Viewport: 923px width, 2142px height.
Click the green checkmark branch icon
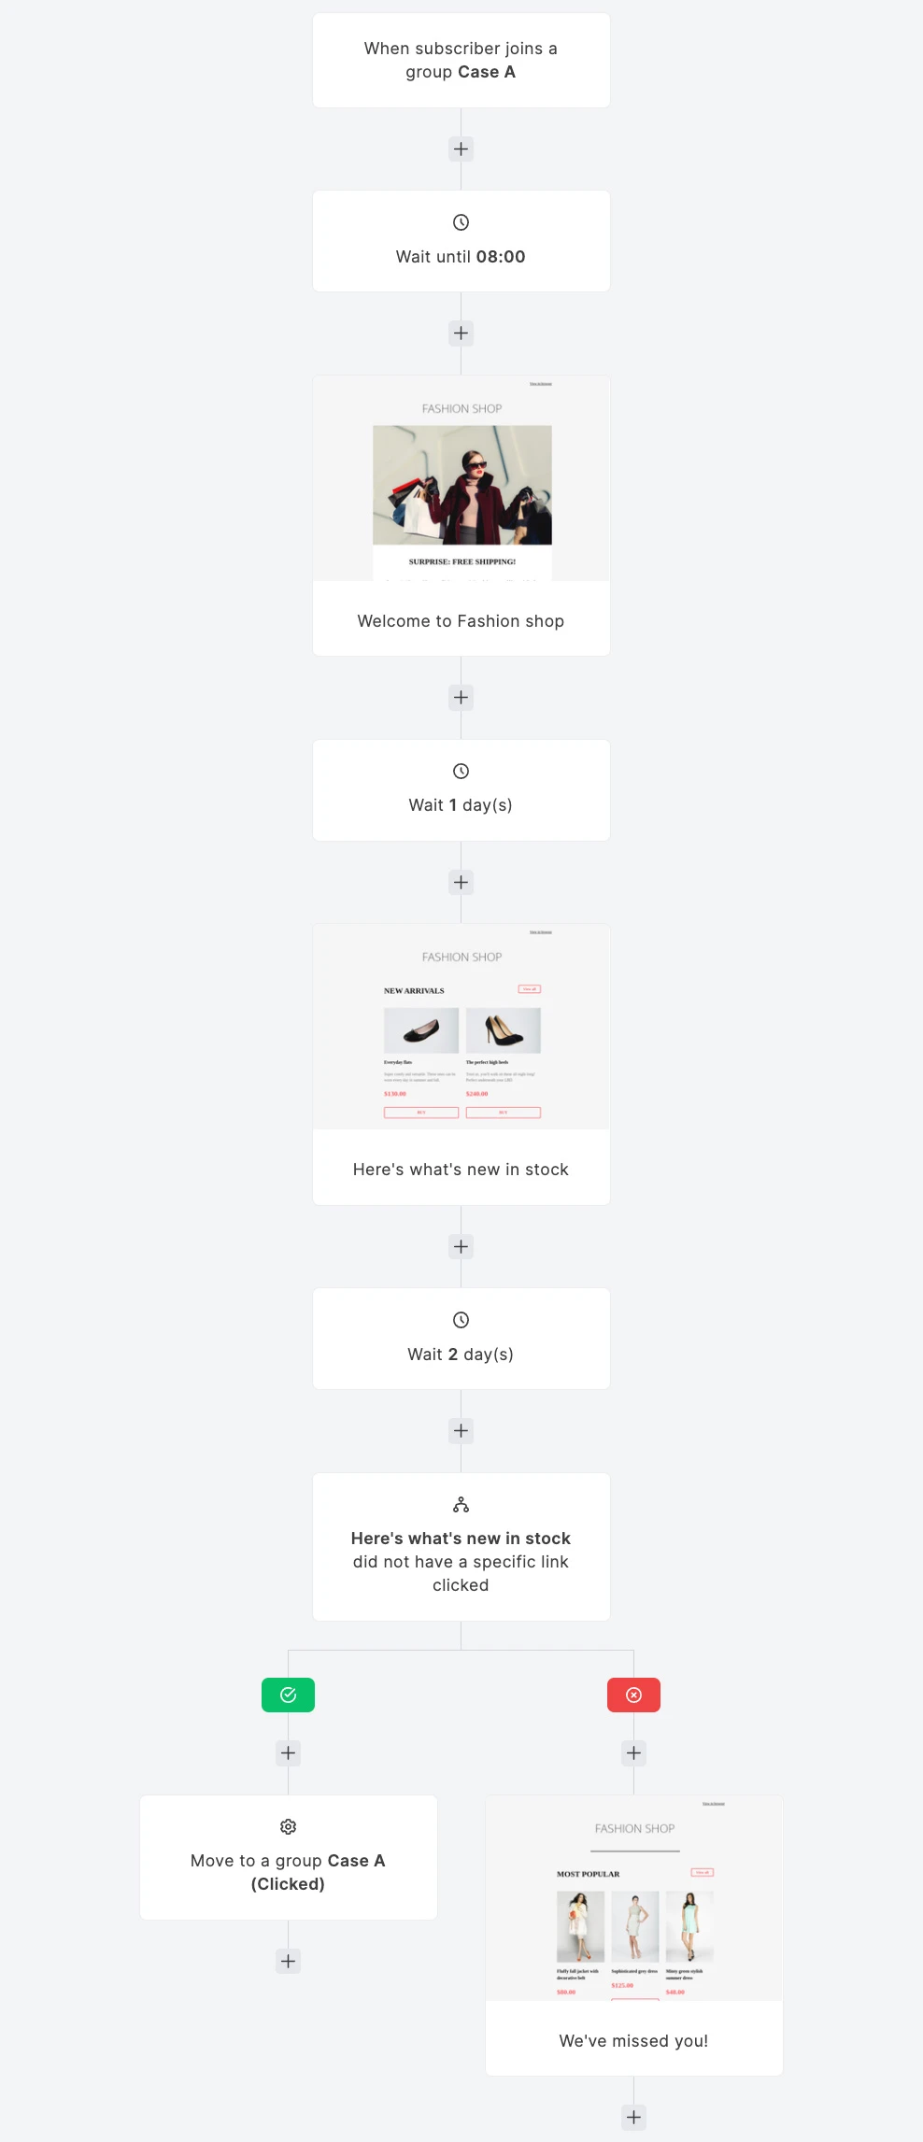[288, 1695]
